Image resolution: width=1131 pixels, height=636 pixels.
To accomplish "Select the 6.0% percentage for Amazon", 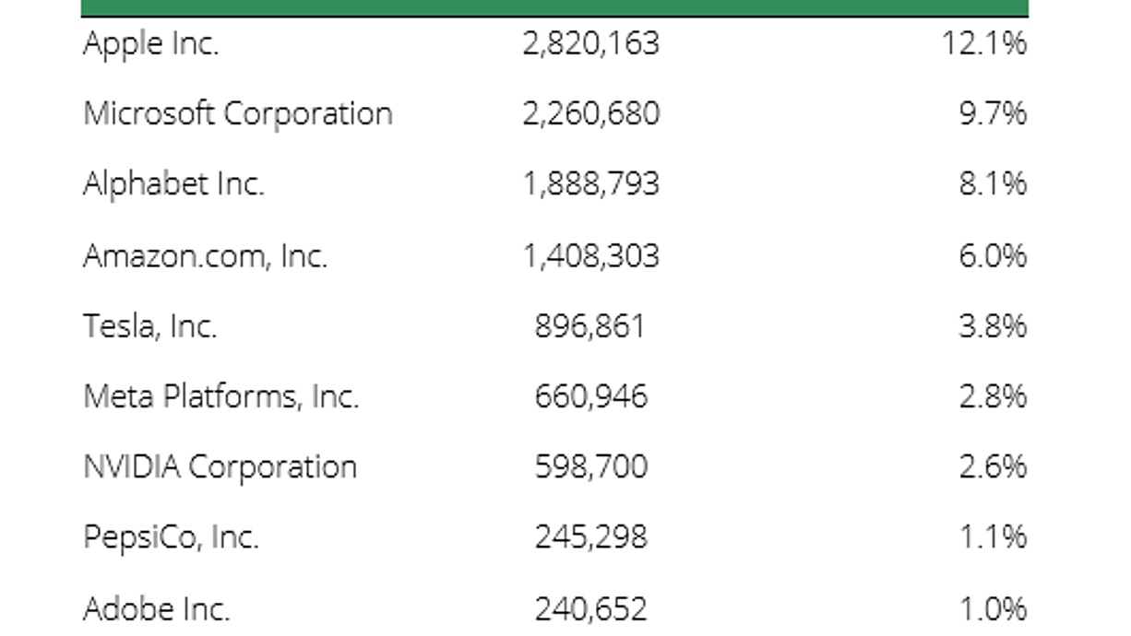I will click(993, 255).
